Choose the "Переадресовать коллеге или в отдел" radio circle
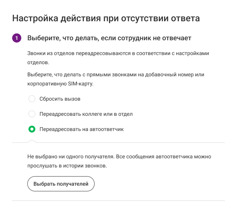The width and height of the screenshot is (237, 213). 32,114
